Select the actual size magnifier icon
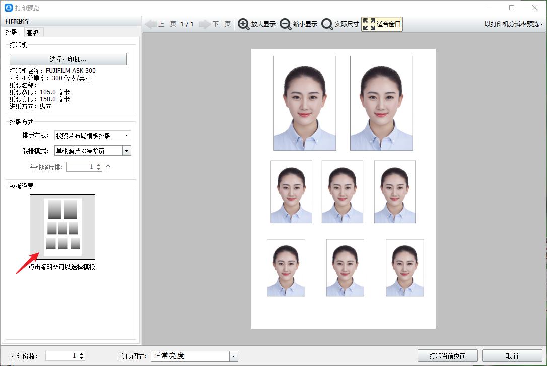This screenshot has height=366, width=547. coord(327,24)
